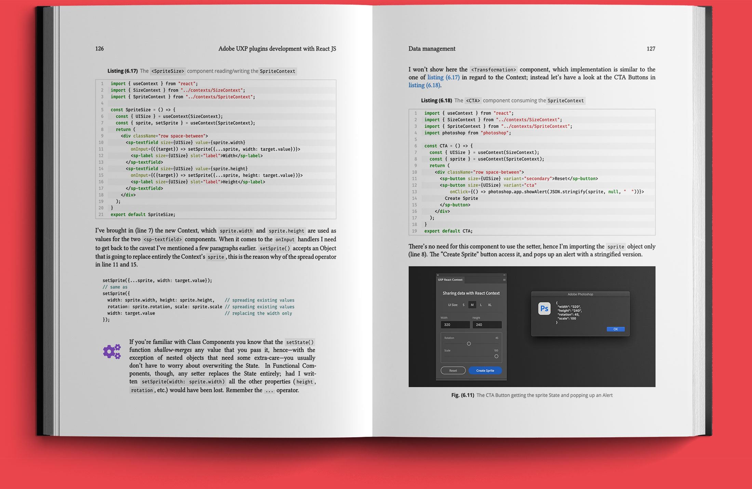The height and width of the screenshot is (489, 752).
Task: Click the Scale slider handle
Action: [496, 356]
